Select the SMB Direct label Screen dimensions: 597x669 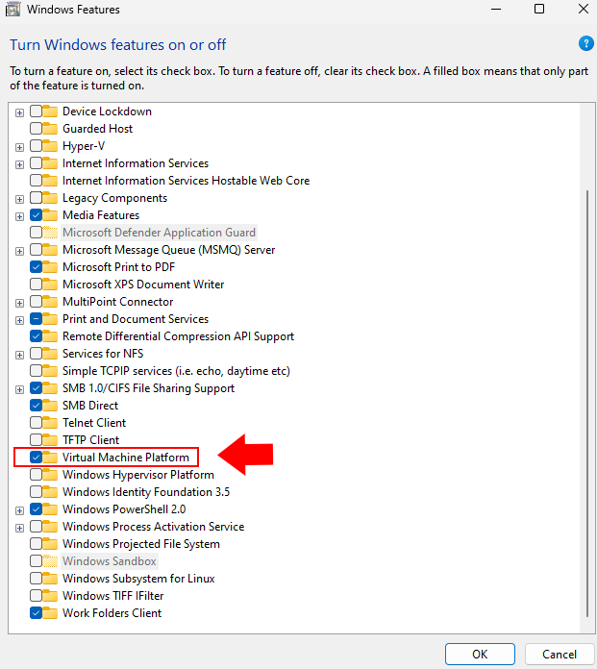click(x=90, y=406)
